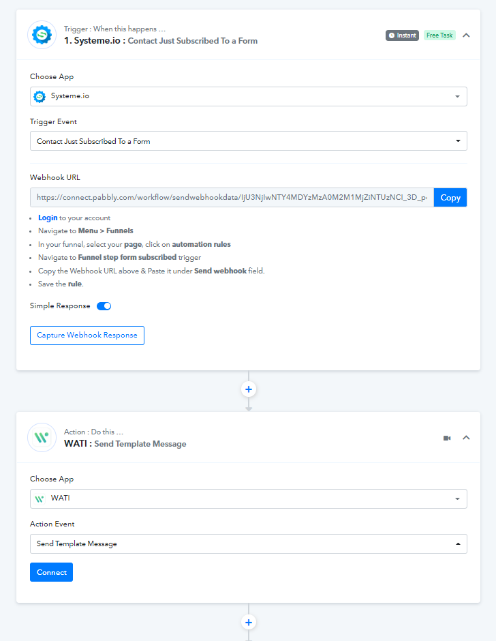Click the video tutorial camera icon
The height and width of the screenshot is (641, 496).
coord(447,438)
